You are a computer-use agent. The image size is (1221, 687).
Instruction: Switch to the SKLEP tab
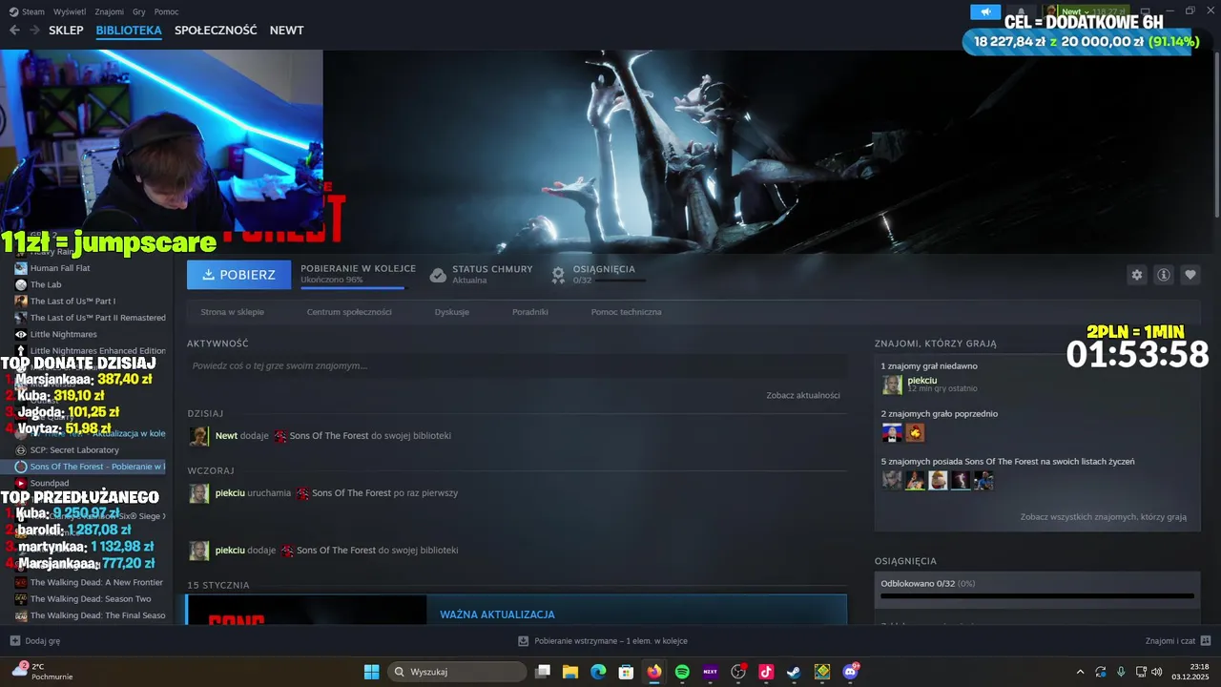(x=66, y=31)
